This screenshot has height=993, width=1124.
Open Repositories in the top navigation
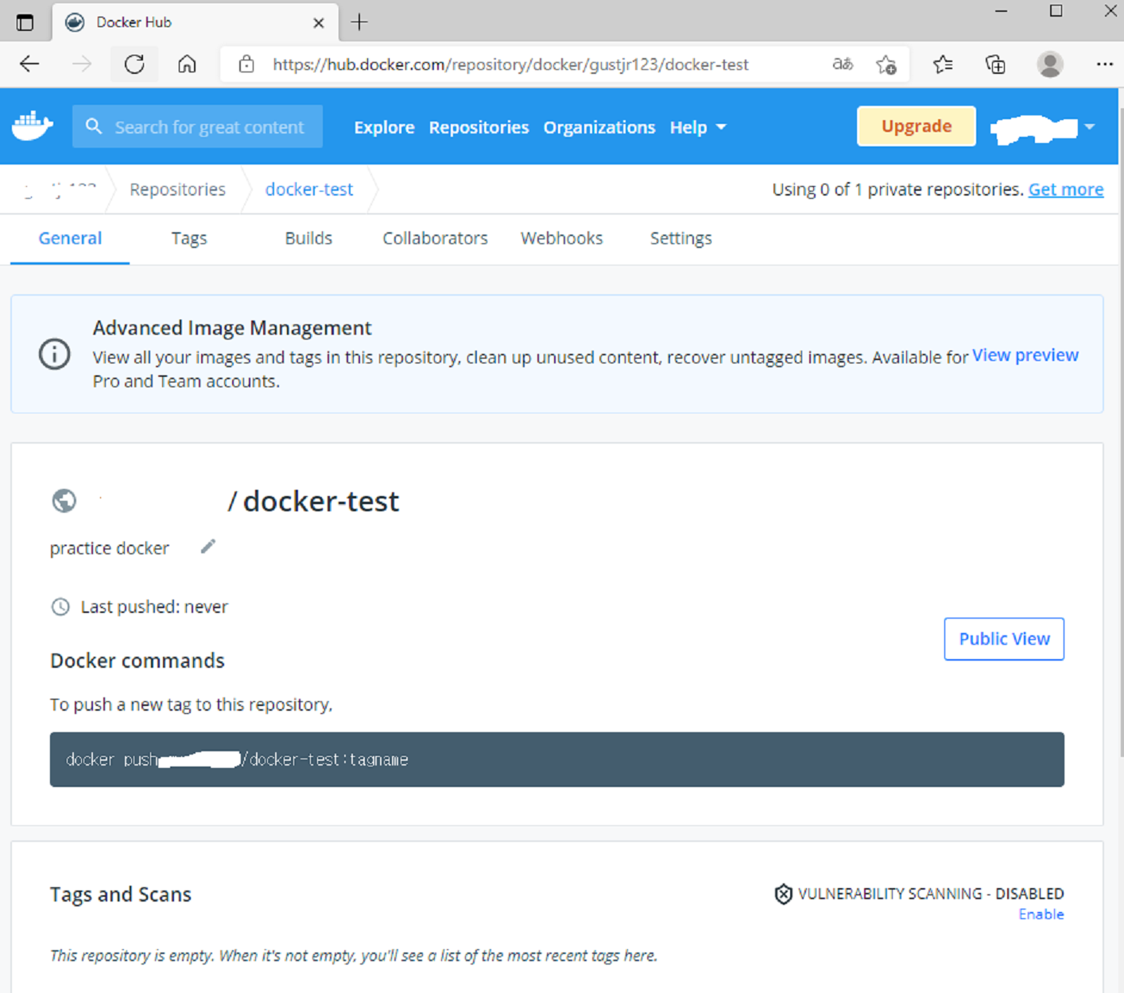pyautogui.click(x=479, y=127)
